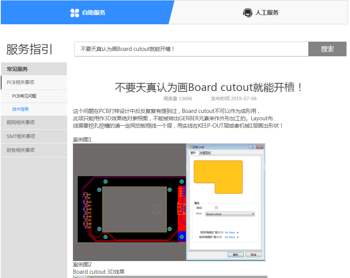
Task: Click the gray 搜索 button
Action: click(327, 49)
